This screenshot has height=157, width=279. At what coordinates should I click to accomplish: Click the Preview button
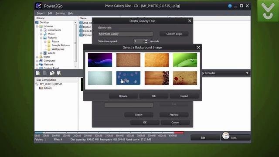point(174,115)
